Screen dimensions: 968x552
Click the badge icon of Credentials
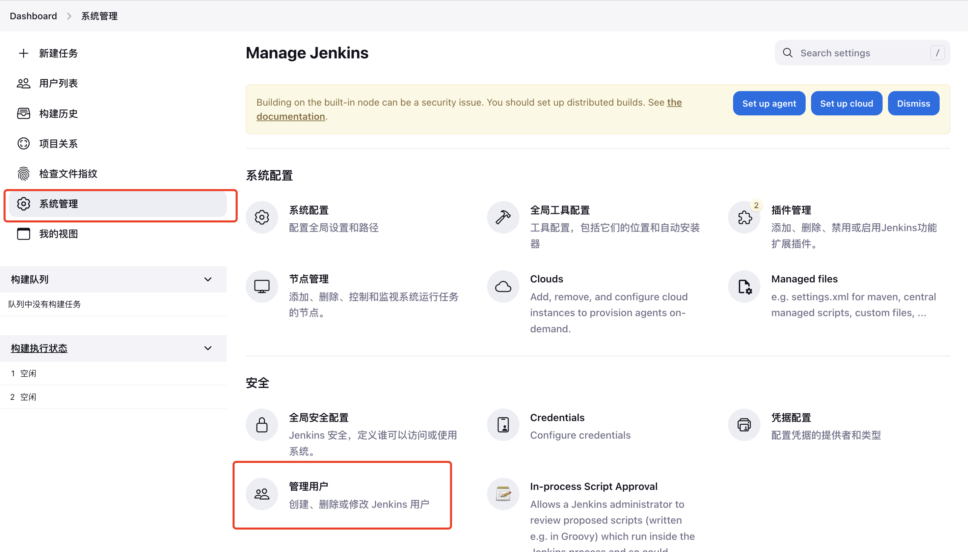[503, 424]
